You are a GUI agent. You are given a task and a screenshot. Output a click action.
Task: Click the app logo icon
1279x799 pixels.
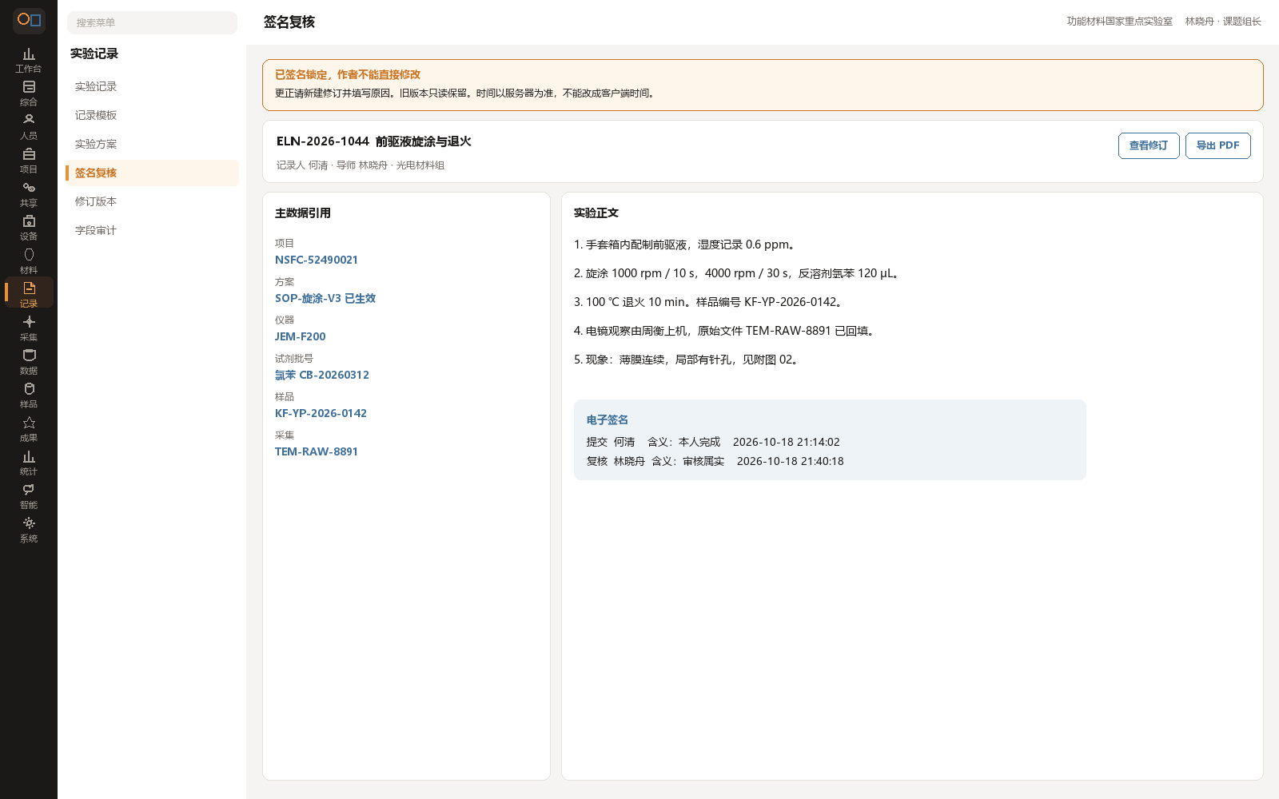(29, 20)
